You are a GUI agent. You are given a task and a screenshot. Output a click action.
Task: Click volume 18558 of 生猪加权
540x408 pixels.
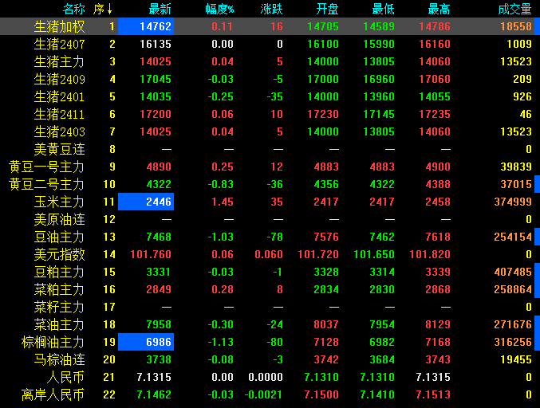(516, 26)
